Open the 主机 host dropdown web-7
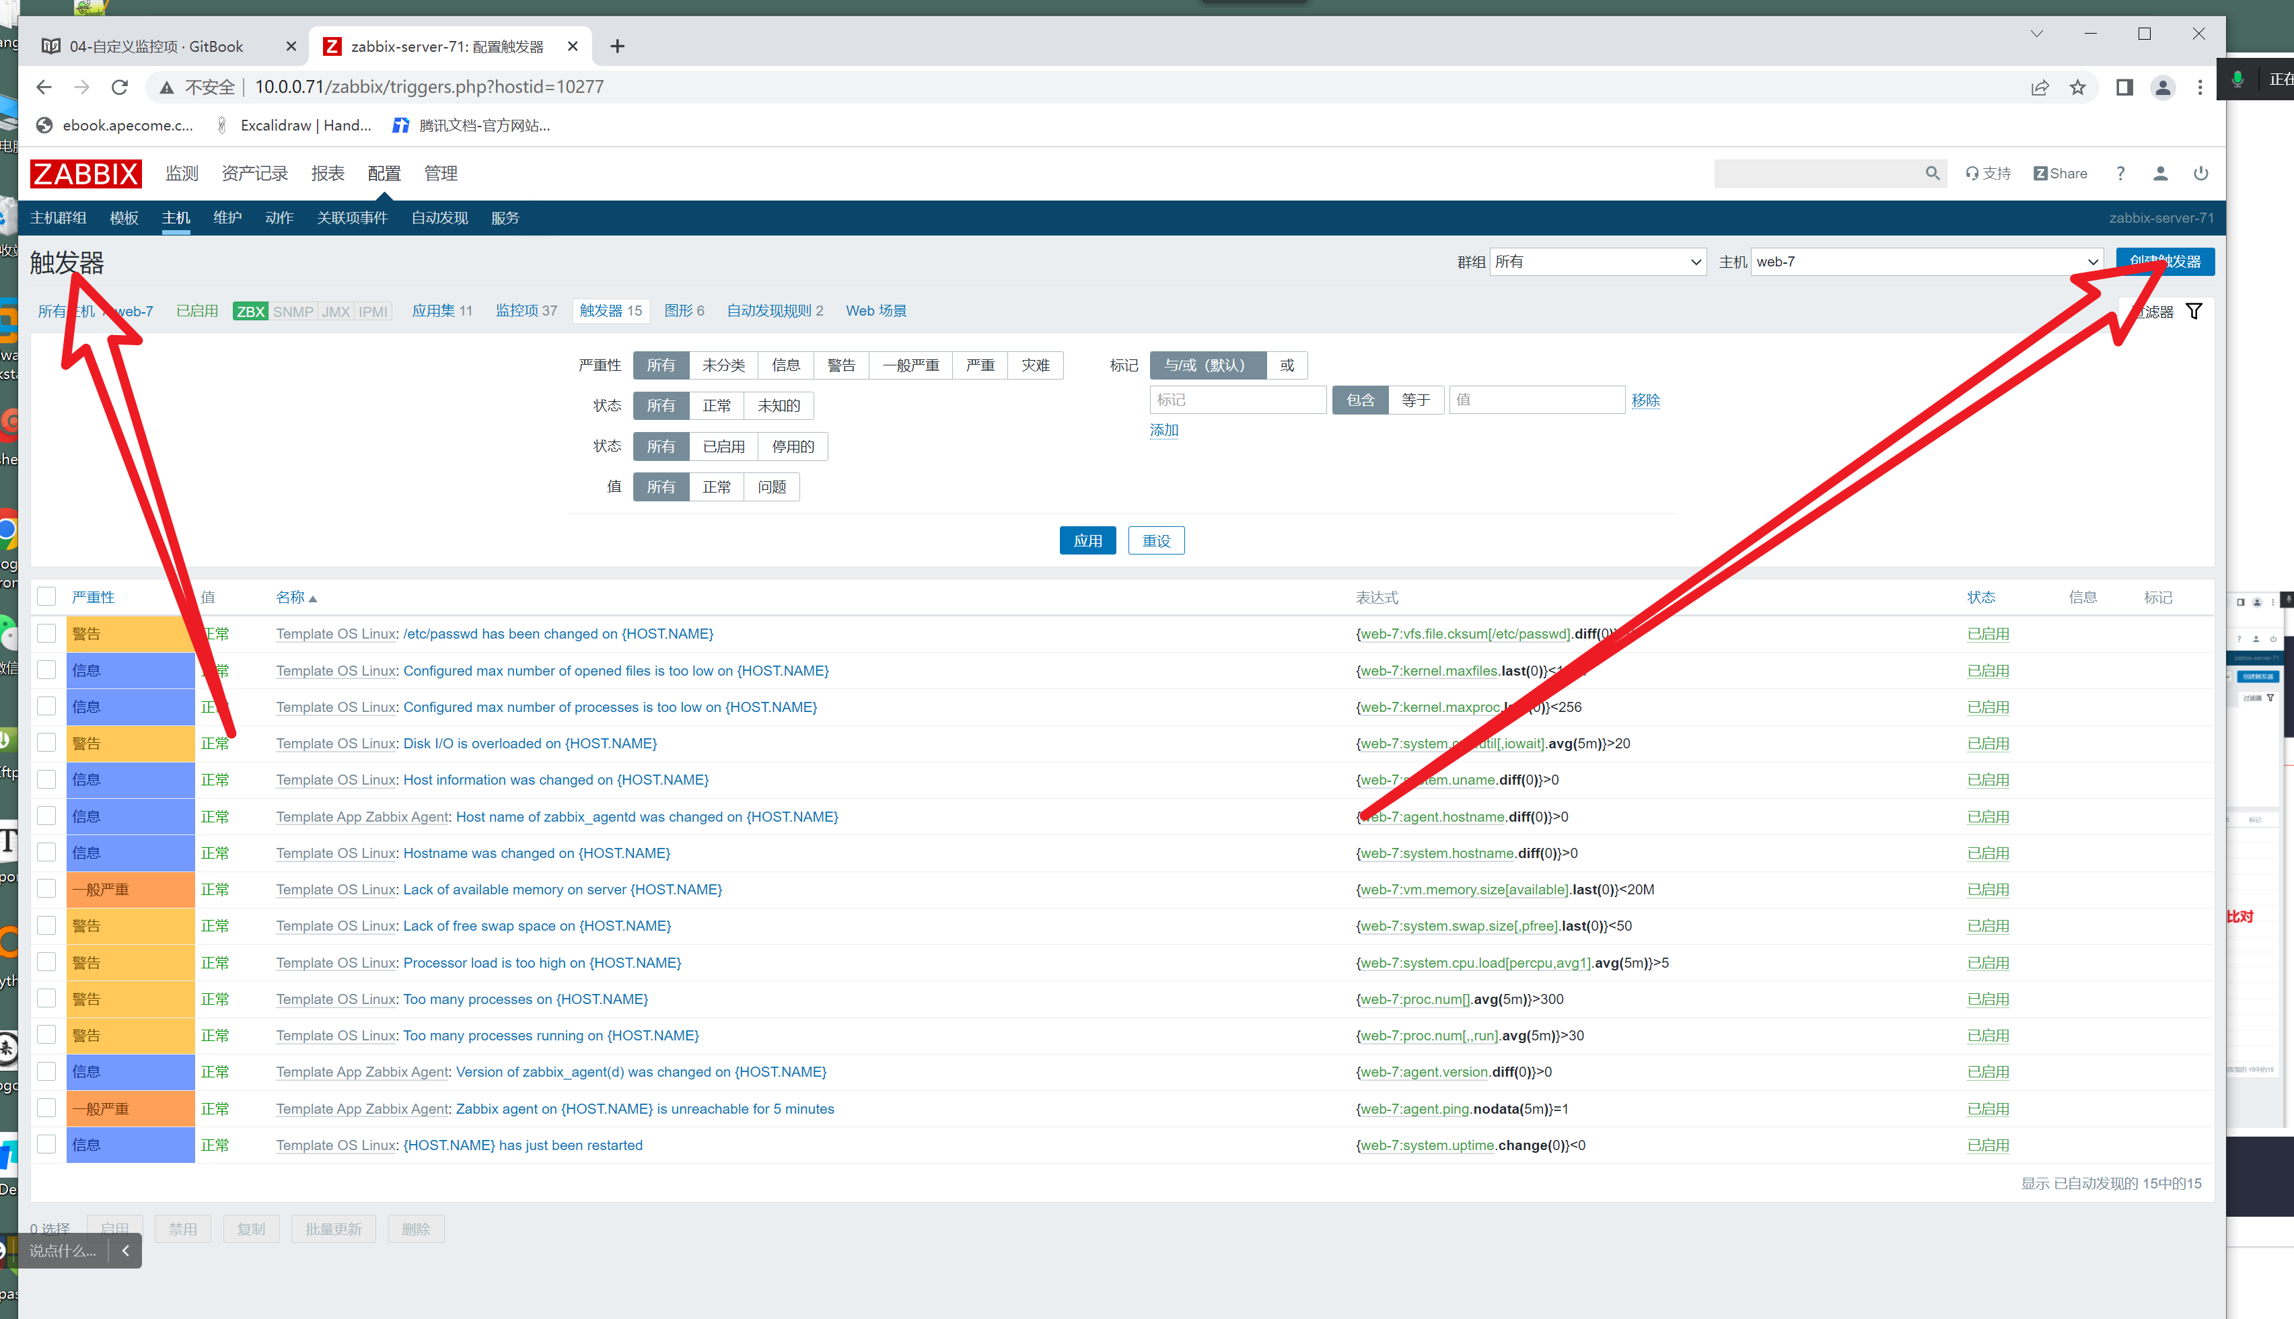This screenshot has width=2294, height=1319. pyautogui.click(x=1927, y=262)
